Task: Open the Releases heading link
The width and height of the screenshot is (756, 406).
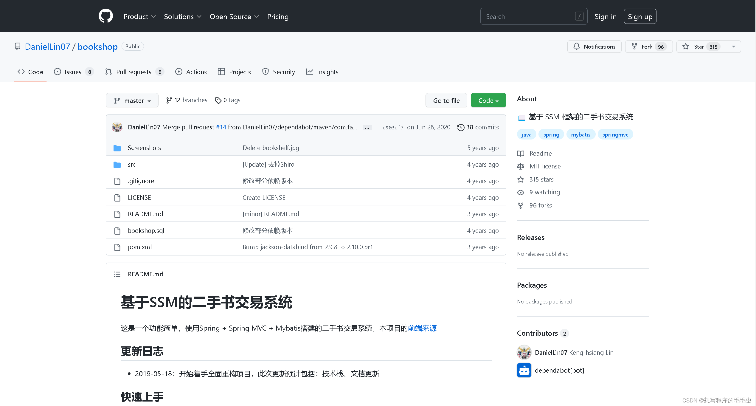Action: click(x=531, y=238)
